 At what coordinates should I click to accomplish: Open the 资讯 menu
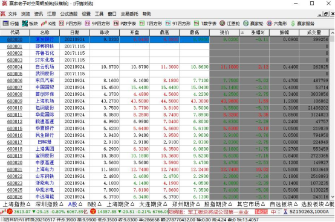39,14
